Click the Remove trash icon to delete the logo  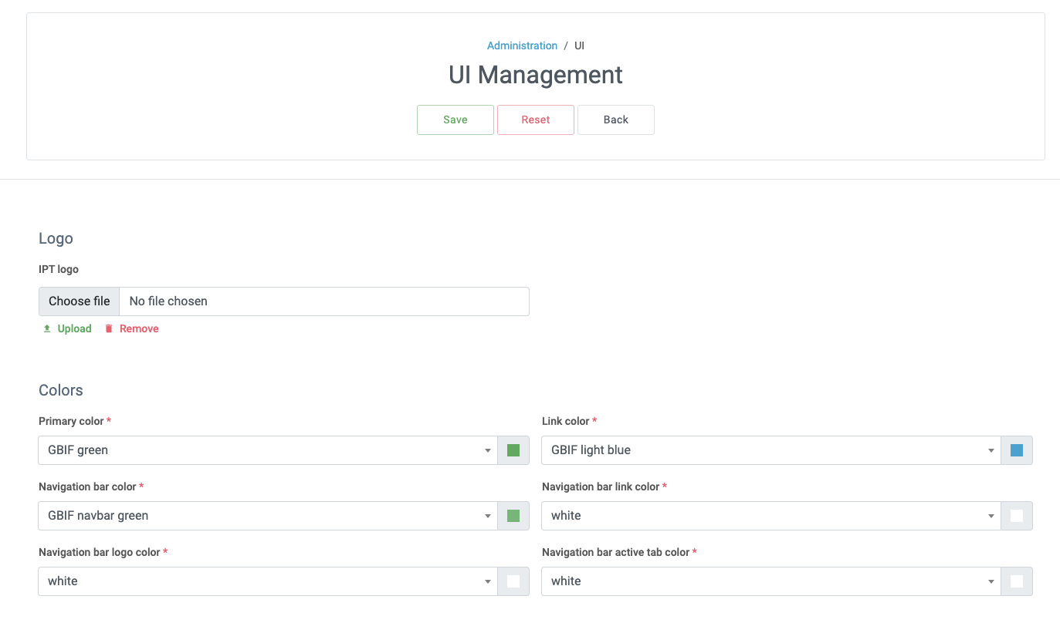(109, 328)
